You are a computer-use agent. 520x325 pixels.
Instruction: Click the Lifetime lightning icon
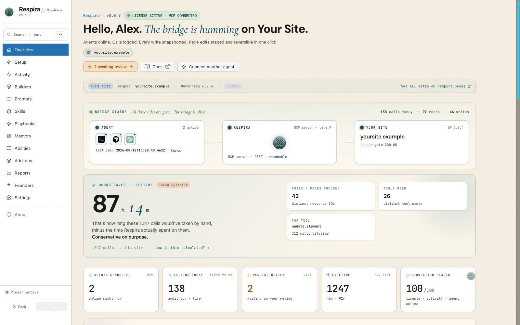pyautogui.click(x=328, y=275)
